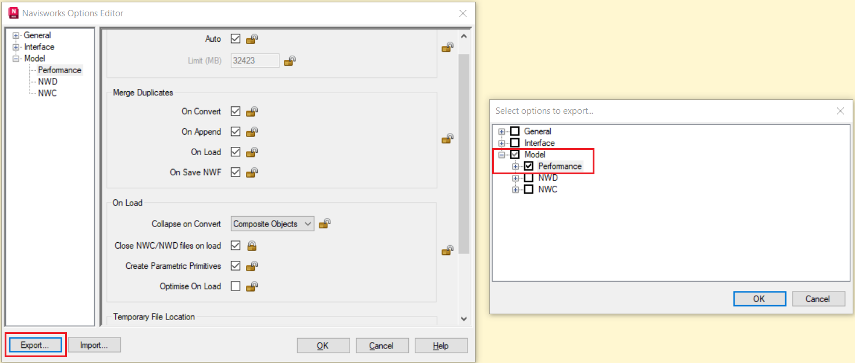Screen dimensions: 855x363
Task: Open Help in Options Editor
Action: 441,346
